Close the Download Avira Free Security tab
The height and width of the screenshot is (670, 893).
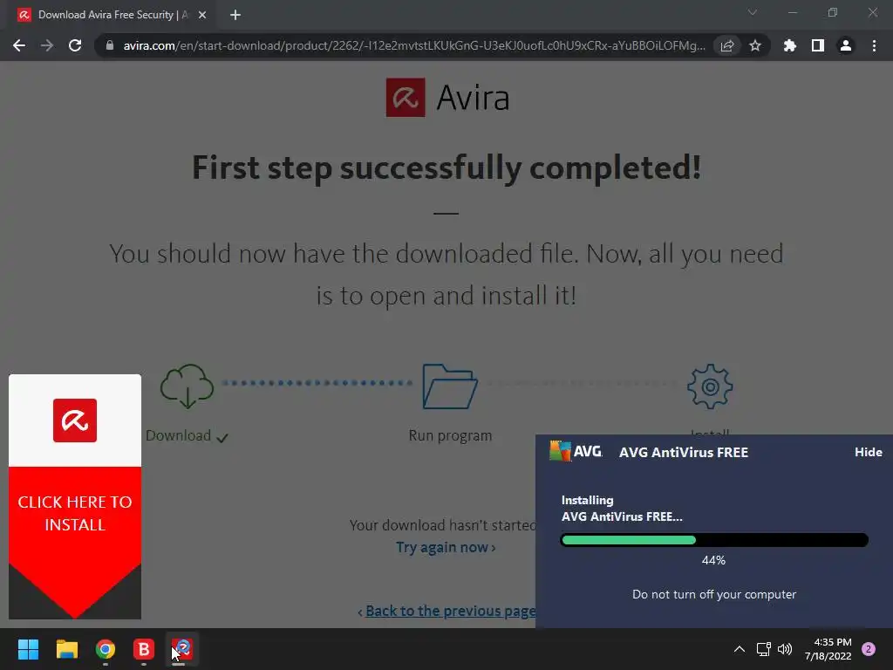click(x=202, y=15)
